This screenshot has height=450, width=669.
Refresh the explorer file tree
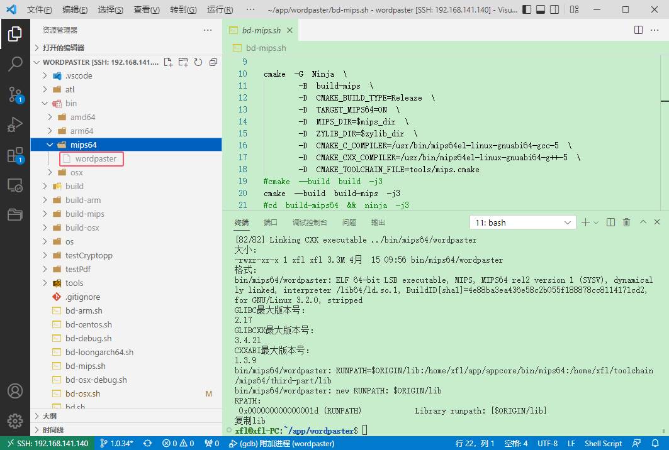pyautogui.click(x=198, y=62)
